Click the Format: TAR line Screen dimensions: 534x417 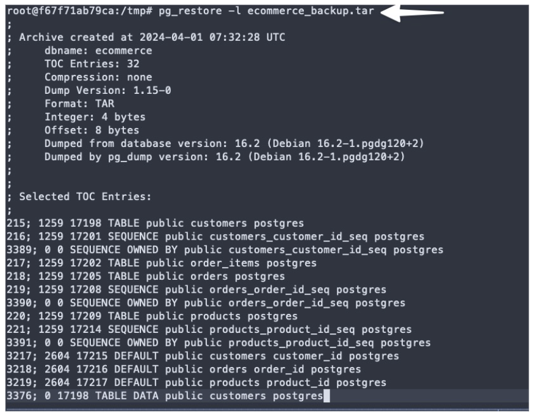[79, 104]
